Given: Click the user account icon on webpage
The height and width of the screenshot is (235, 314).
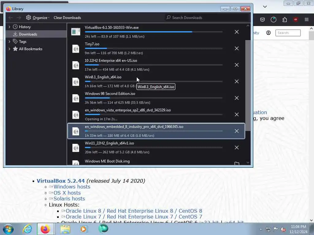Looking at the screenshot, I should (x=268, y=33).
